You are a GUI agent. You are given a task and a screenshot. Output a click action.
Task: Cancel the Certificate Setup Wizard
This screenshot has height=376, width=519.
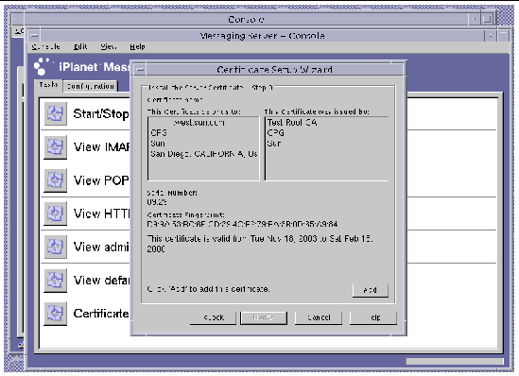pyautogui.click(x=319, y=317)
